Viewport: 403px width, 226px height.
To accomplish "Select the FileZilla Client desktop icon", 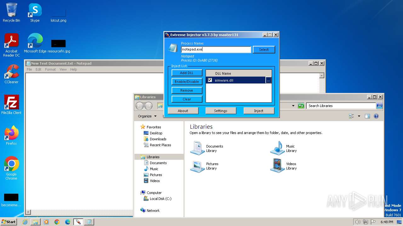I will (11, 105).
